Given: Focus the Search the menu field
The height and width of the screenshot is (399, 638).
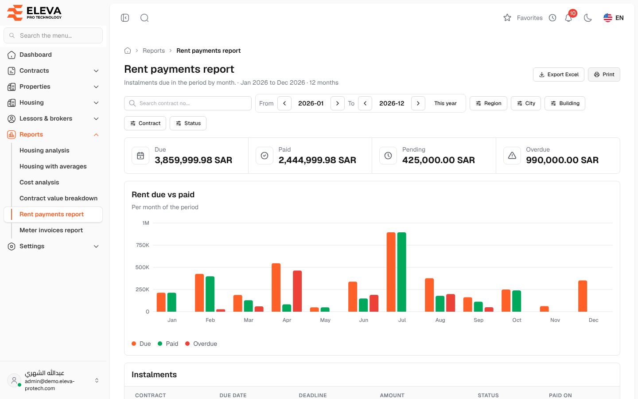Looking at the screenshot, I should (53, 35).
